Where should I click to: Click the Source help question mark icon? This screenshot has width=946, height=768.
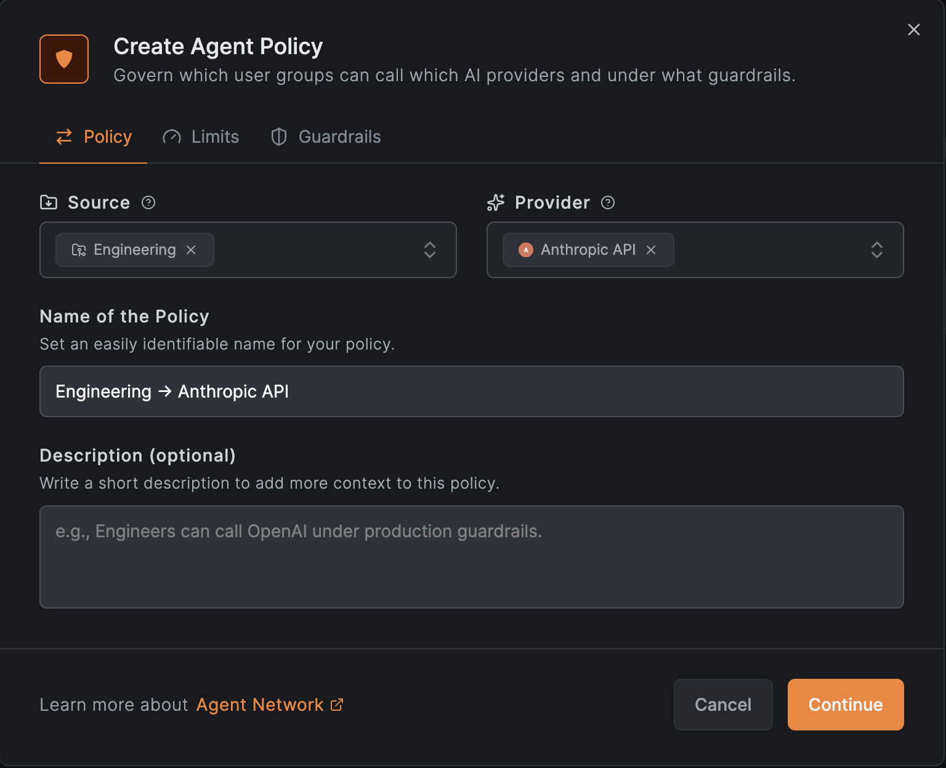(x=148, y=202)
